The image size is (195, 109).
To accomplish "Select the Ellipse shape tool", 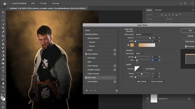I will (x=3, y=79).
